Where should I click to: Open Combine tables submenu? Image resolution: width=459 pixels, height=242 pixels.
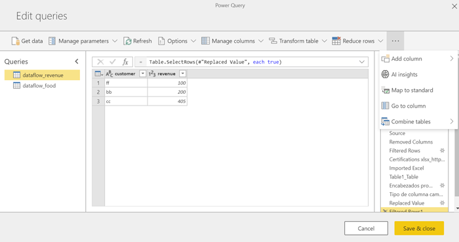pos(418,121)
